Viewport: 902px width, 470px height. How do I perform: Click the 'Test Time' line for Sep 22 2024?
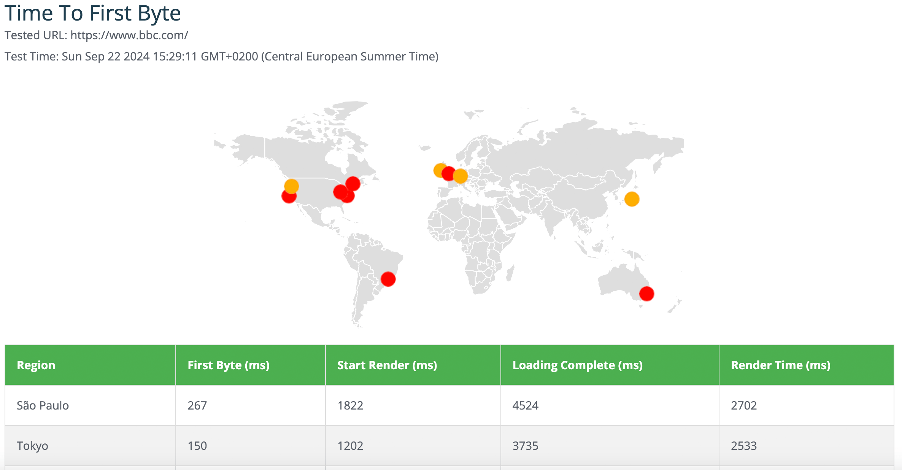click(222, 56)
